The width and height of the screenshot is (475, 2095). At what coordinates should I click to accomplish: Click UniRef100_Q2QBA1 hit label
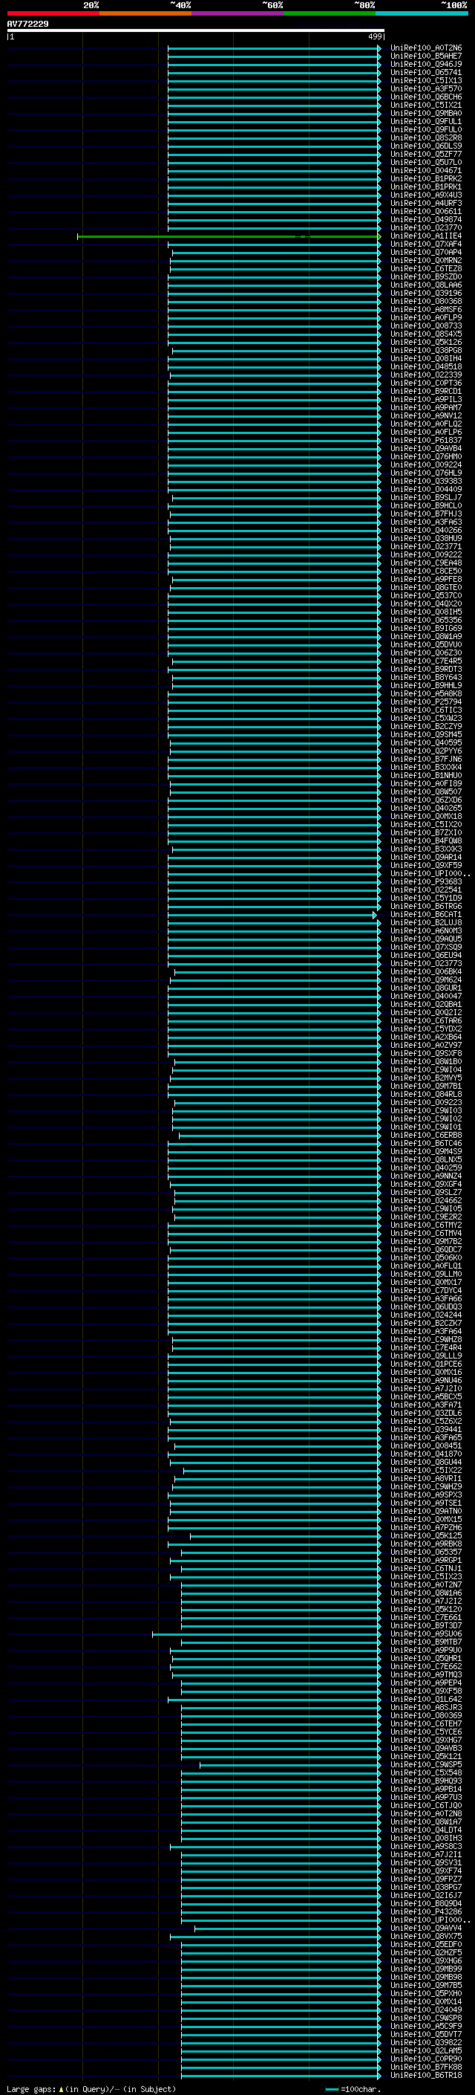click(x=425, y=1005)
